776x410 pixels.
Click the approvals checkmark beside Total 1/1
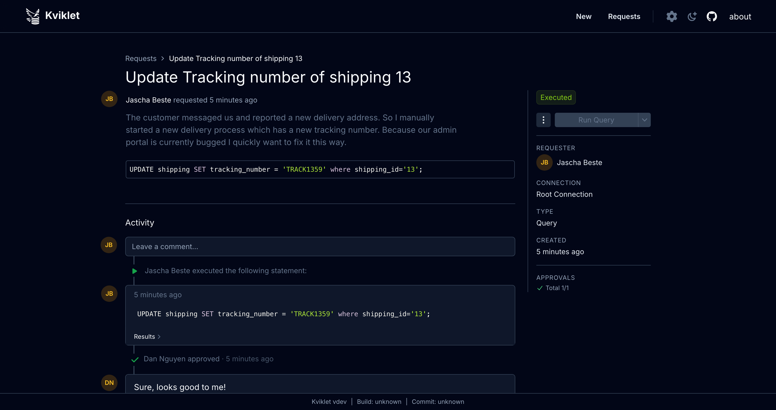point(539,288)
